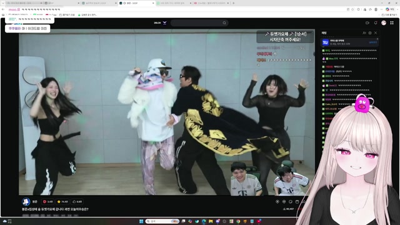Open File Explorer from the taskbar
The height and width of the screenshot is (225, 400).
(211, 221)
